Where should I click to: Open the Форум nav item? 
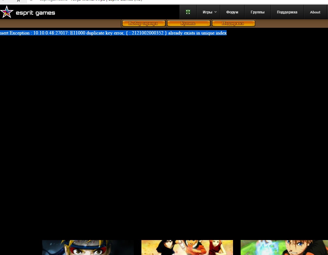(x=232, y=12)
